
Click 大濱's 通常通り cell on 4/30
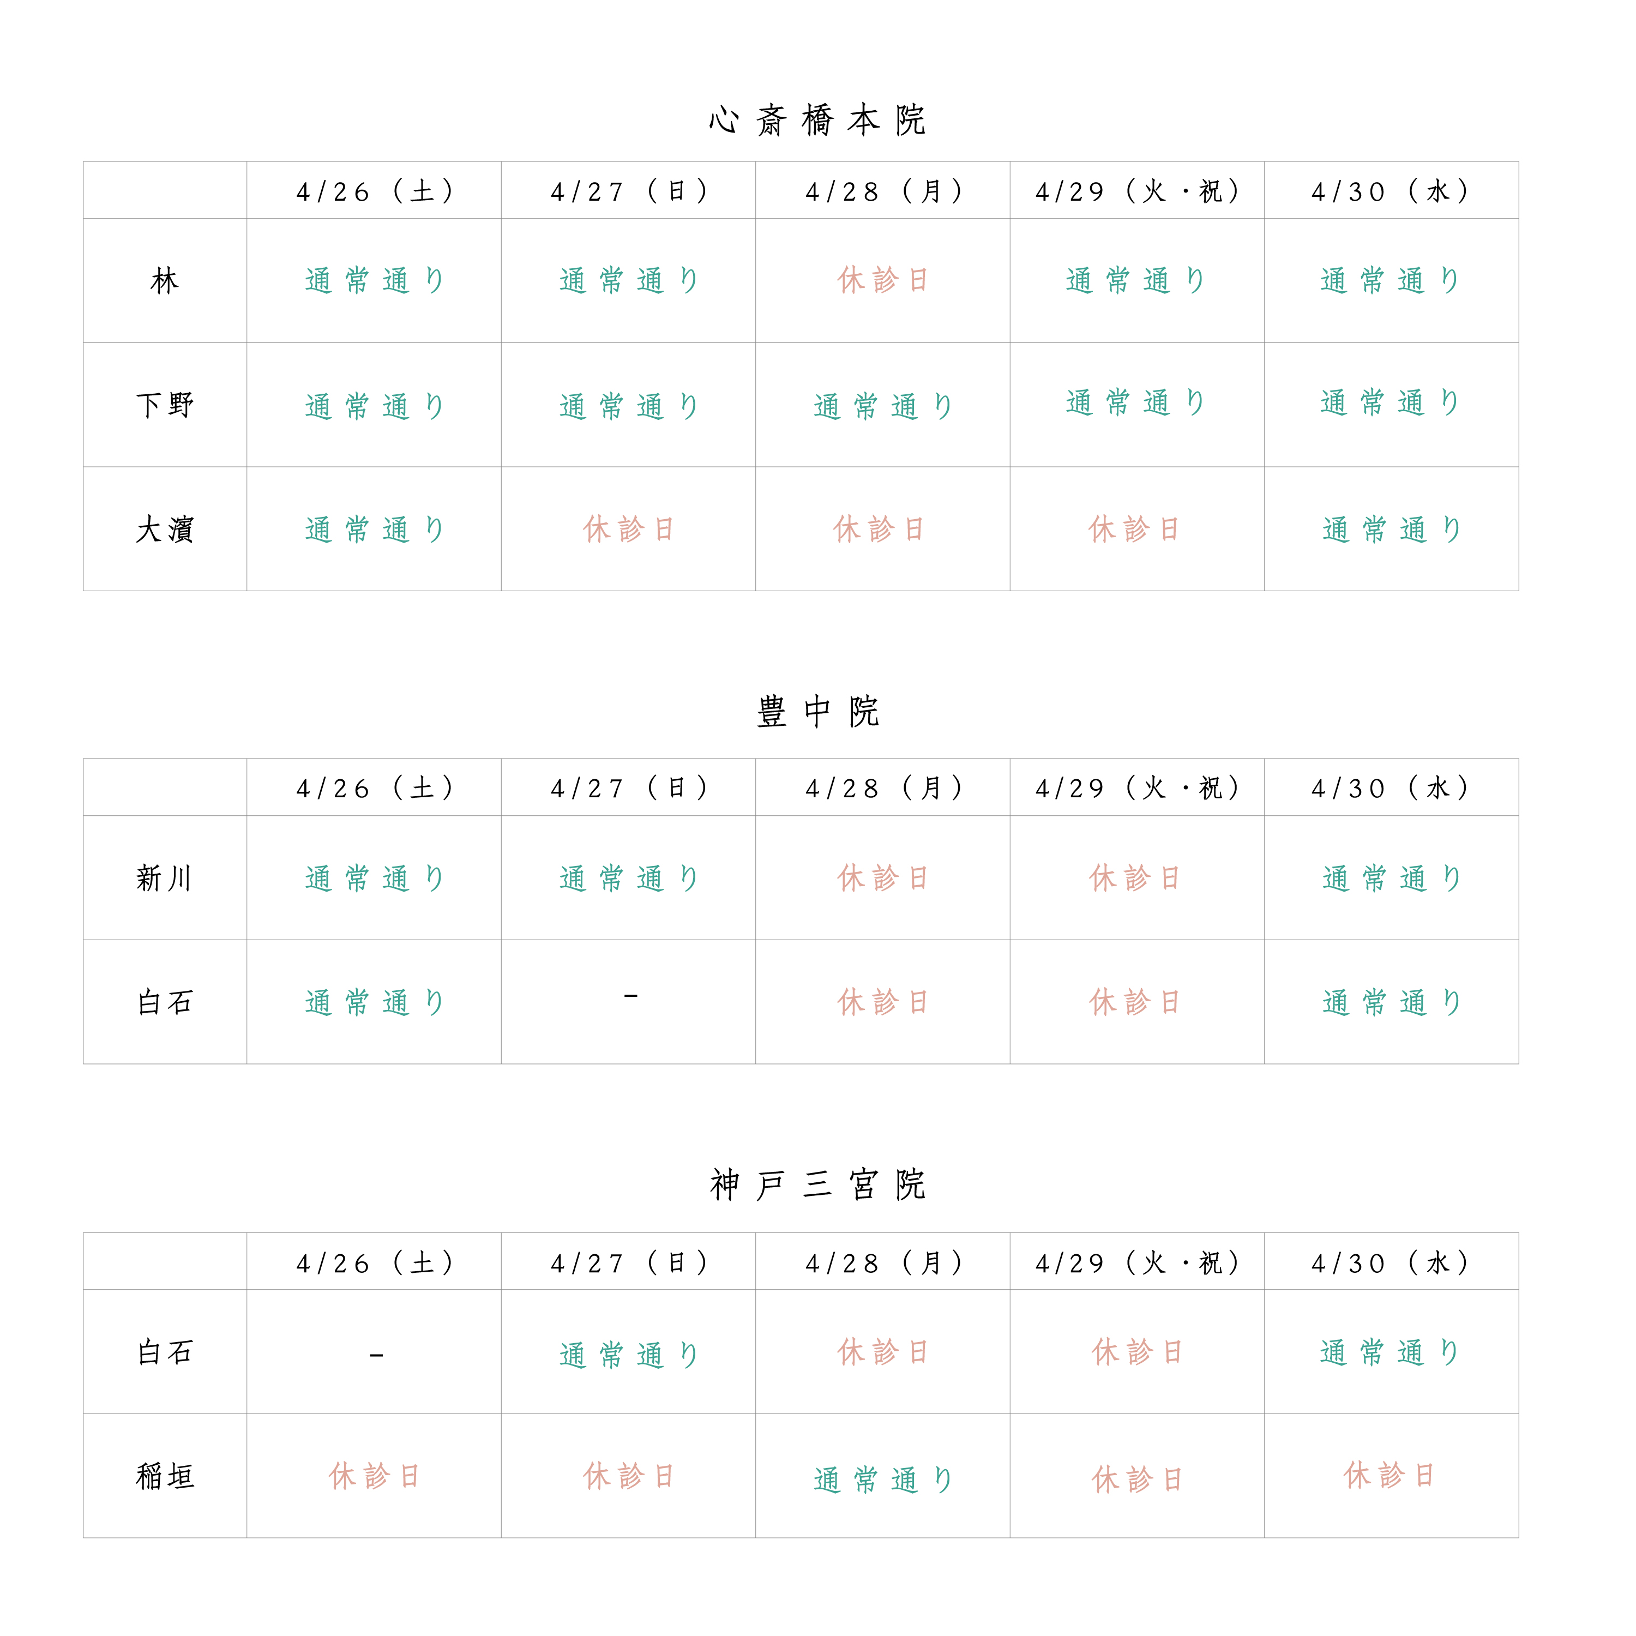[x=1391, y=529]
